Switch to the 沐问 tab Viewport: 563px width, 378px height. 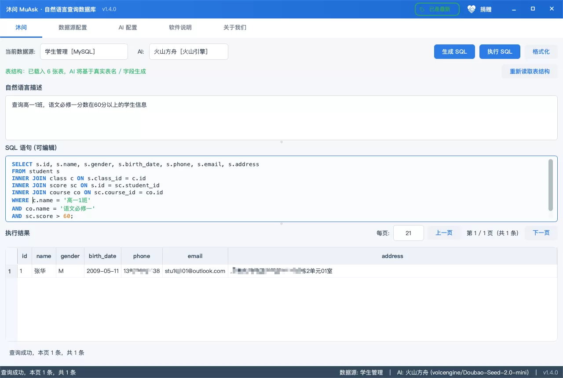click(21, 27)
